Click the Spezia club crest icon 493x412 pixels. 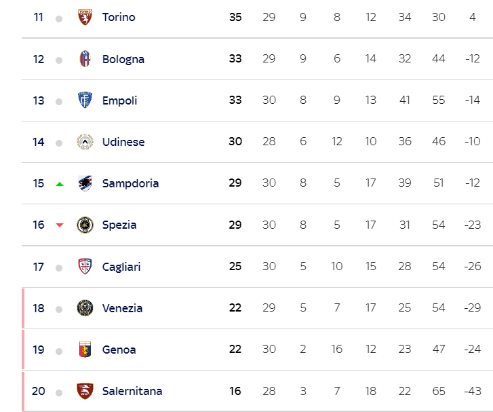pyautogui.click(x=85, y=225)
